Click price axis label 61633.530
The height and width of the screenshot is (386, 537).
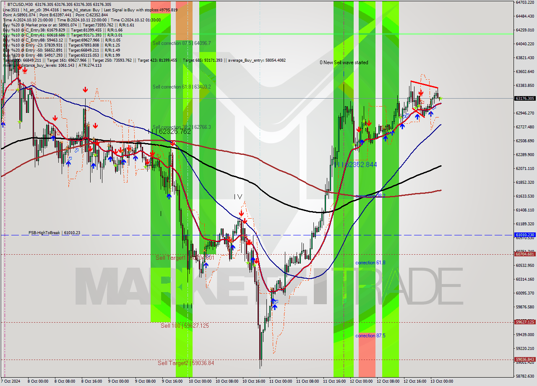pyautogui.click(x=524, y=196)
